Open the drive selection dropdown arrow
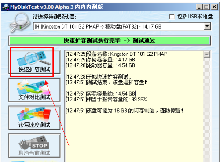The height and width of the screenshot is (162, 220). pyautogui.click(x=207, y=26)
